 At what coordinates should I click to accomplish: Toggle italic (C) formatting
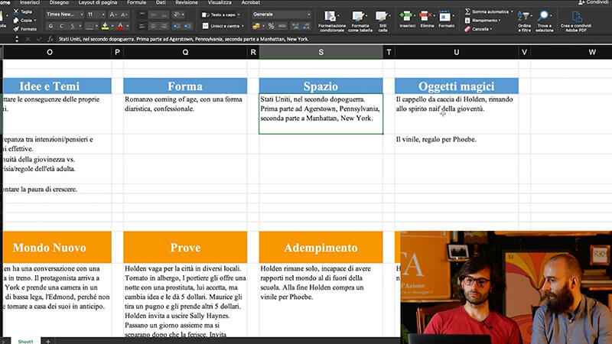point(61,26)
